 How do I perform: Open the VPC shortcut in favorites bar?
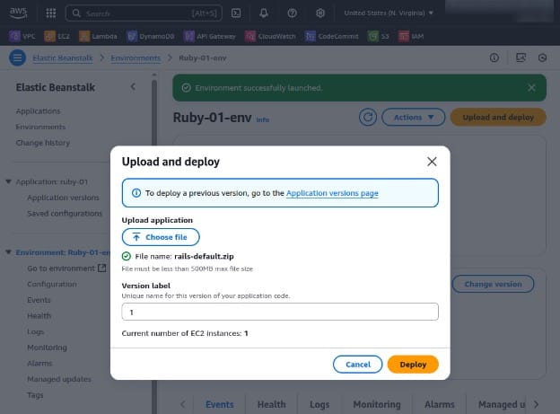coord(22,36)
